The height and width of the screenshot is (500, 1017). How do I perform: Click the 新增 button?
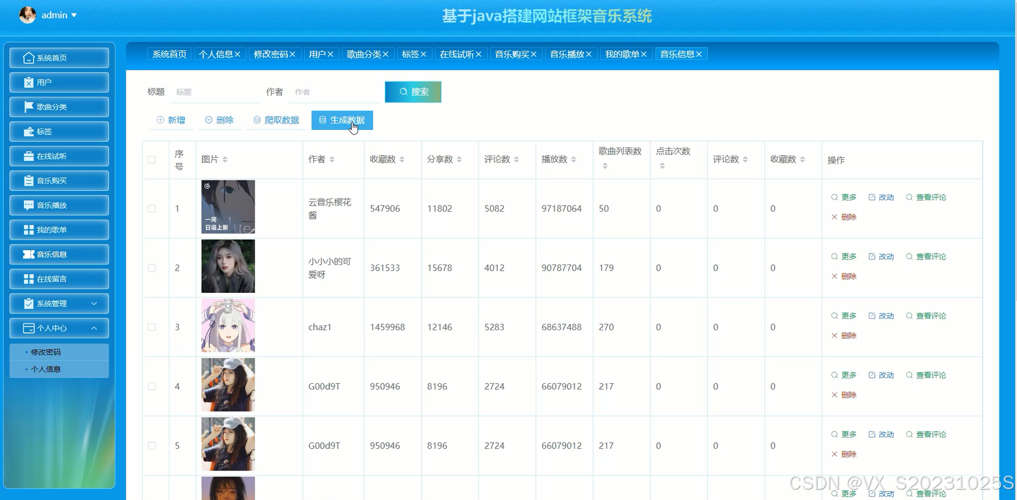pyautogui.click(x=171, y=120)
